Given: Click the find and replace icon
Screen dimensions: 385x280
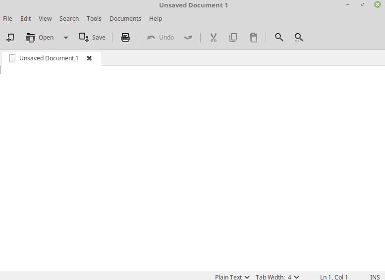Looking at the screenshot, I should [299, 38].
